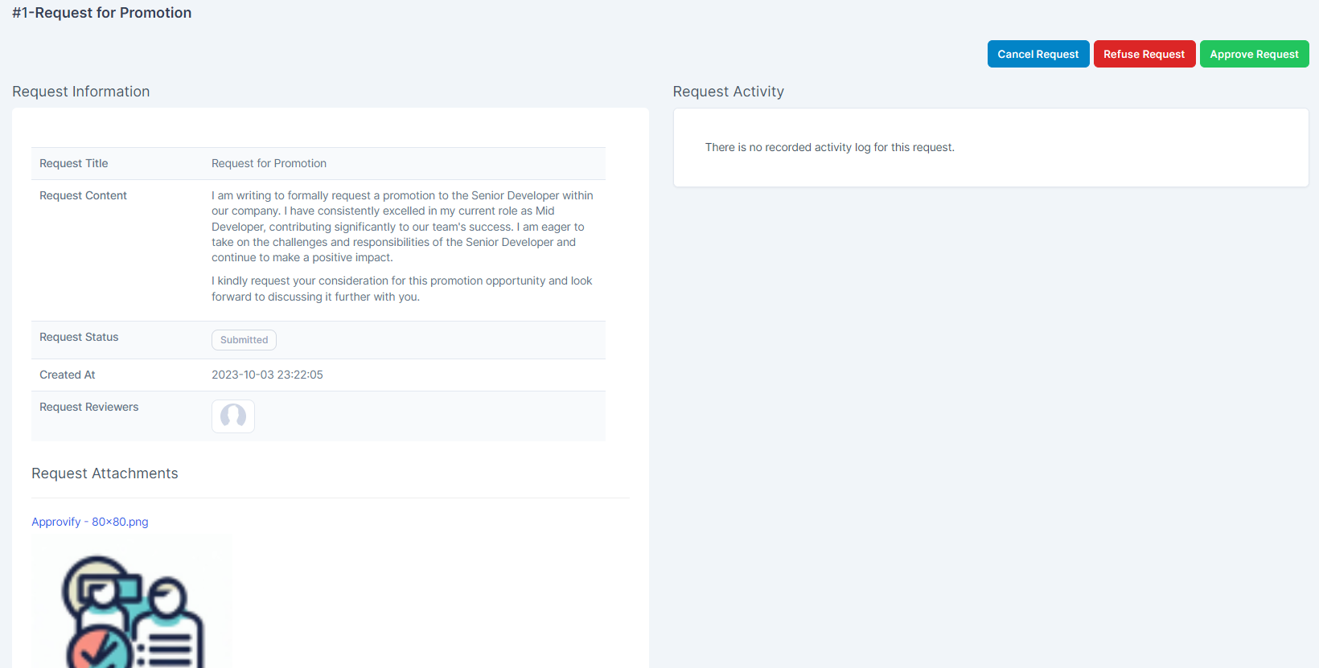Click the Request Information heading
The image size is (1319, 668).
click(81, 92)
